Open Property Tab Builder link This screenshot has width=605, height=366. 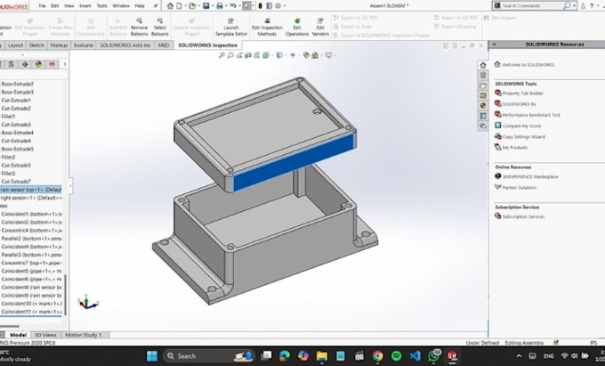pos(522,94)
